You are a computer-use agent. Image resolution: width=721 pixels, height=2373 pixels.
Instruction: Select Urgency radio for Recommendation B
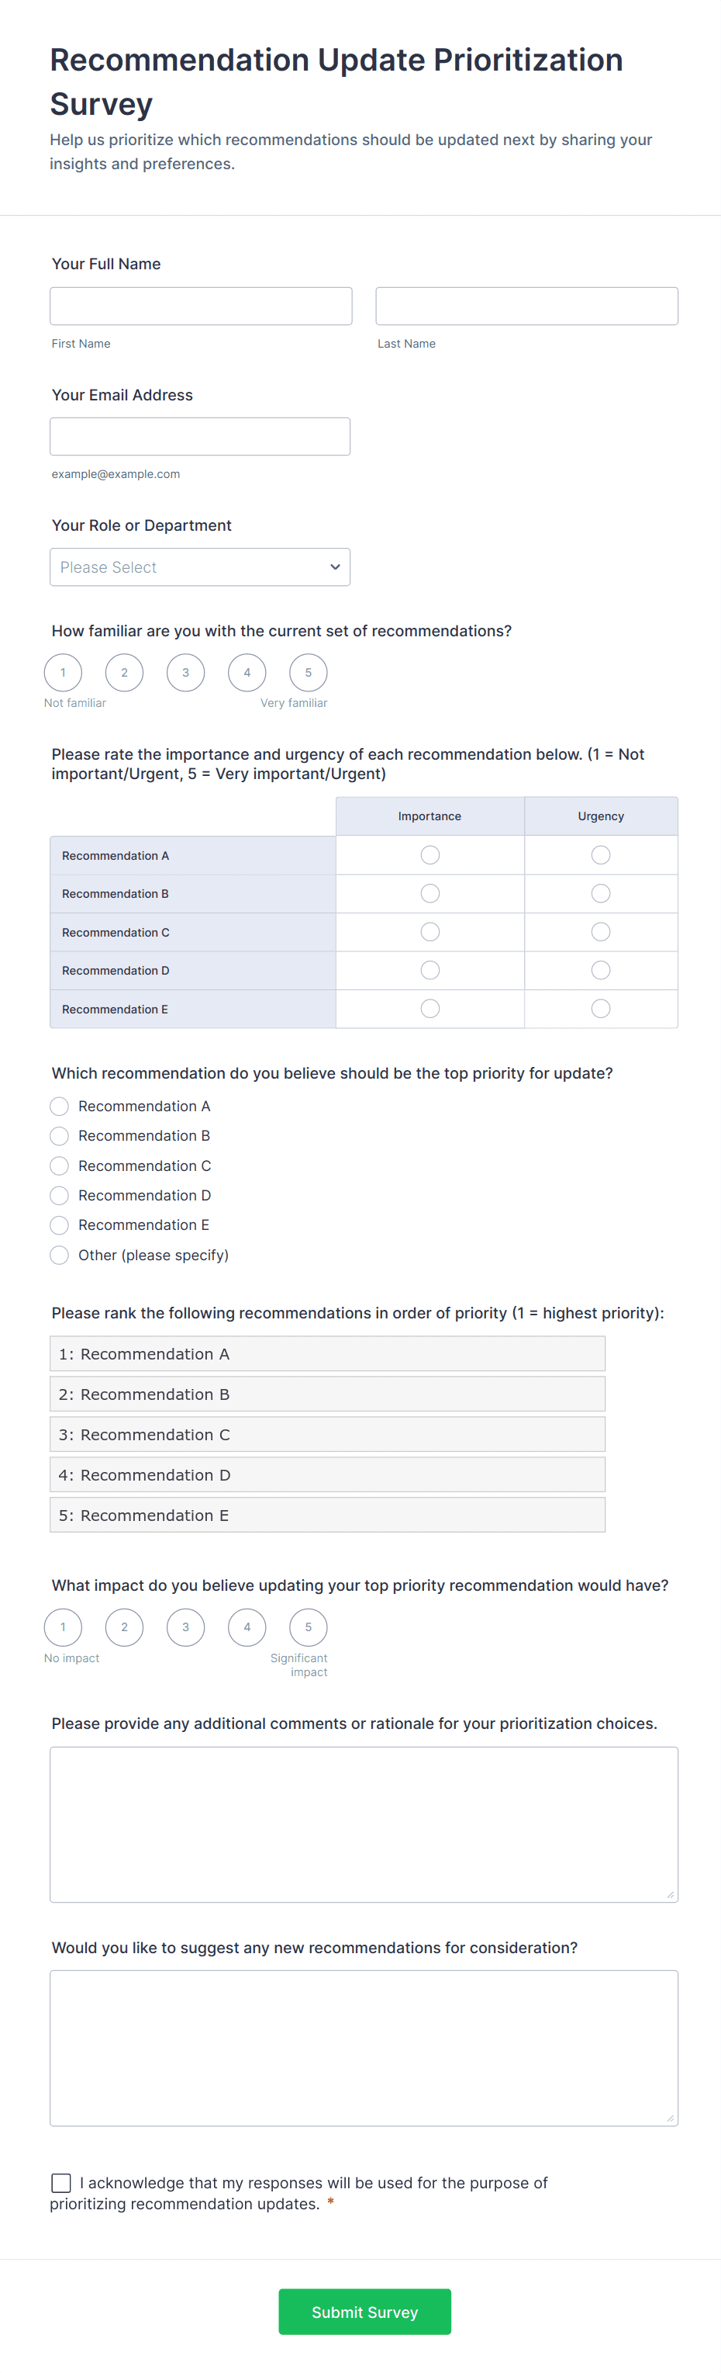click(600, 892)
